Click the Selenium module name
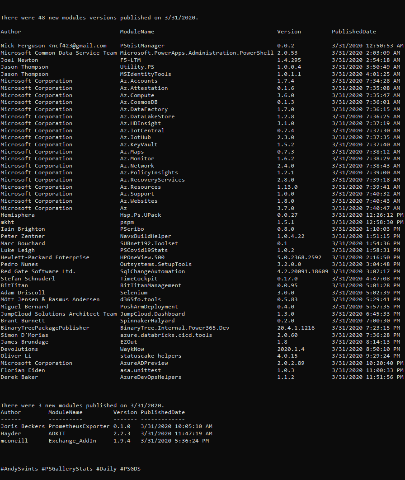Viewport: 405px width, 480px height. (134, 293)
